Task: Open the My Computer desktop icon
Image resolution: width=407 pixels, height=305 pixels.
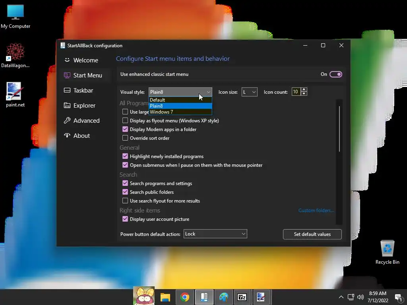Action: [16, 16]
